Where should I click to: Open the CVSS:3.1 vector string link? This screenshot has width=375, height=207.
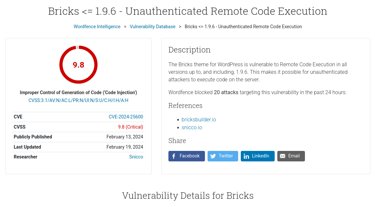pyautogui.click(x=78, y=100)
